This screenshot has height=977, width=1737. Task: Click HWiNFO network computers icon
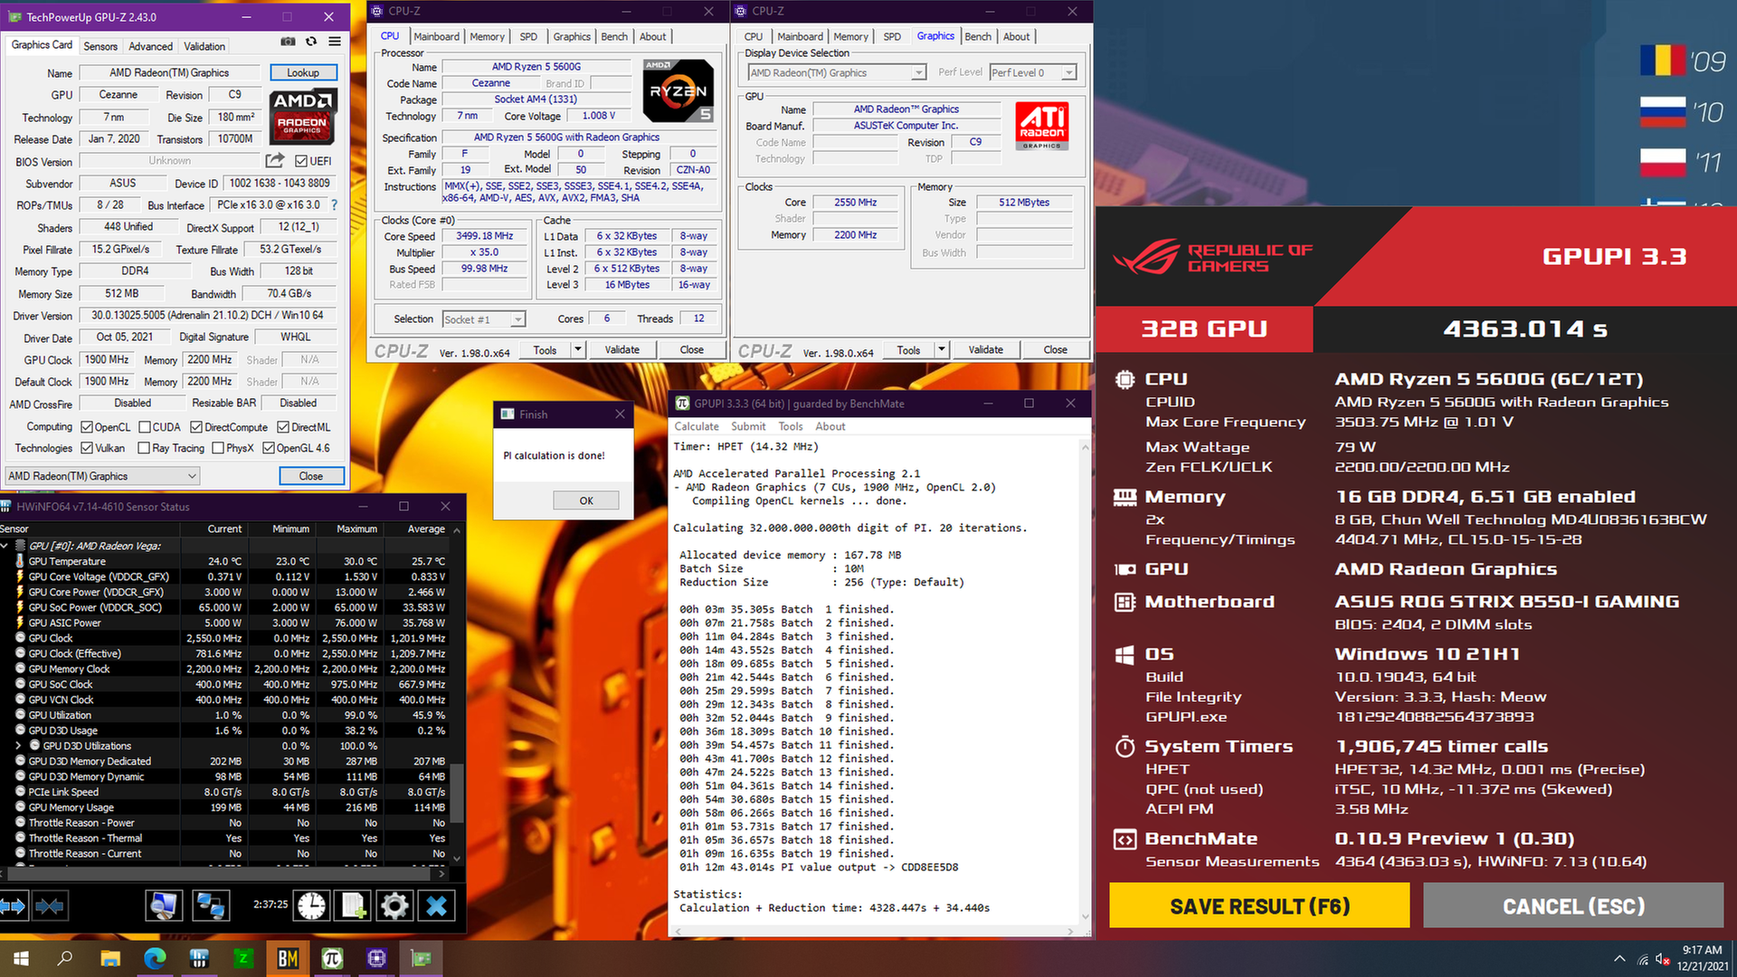pos(210,906)
